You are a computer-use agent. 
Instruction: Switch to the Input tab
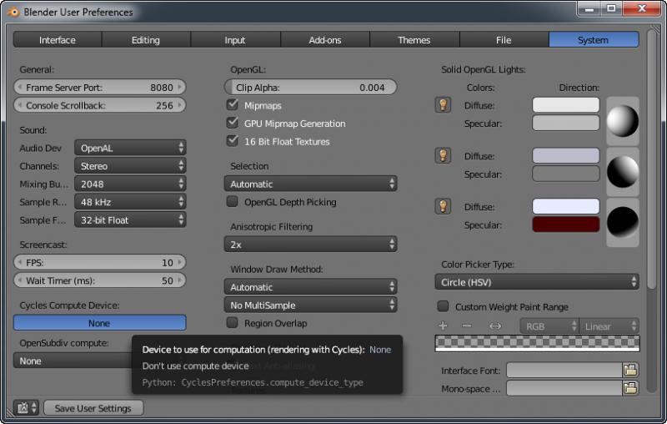[x=235, y=39]
